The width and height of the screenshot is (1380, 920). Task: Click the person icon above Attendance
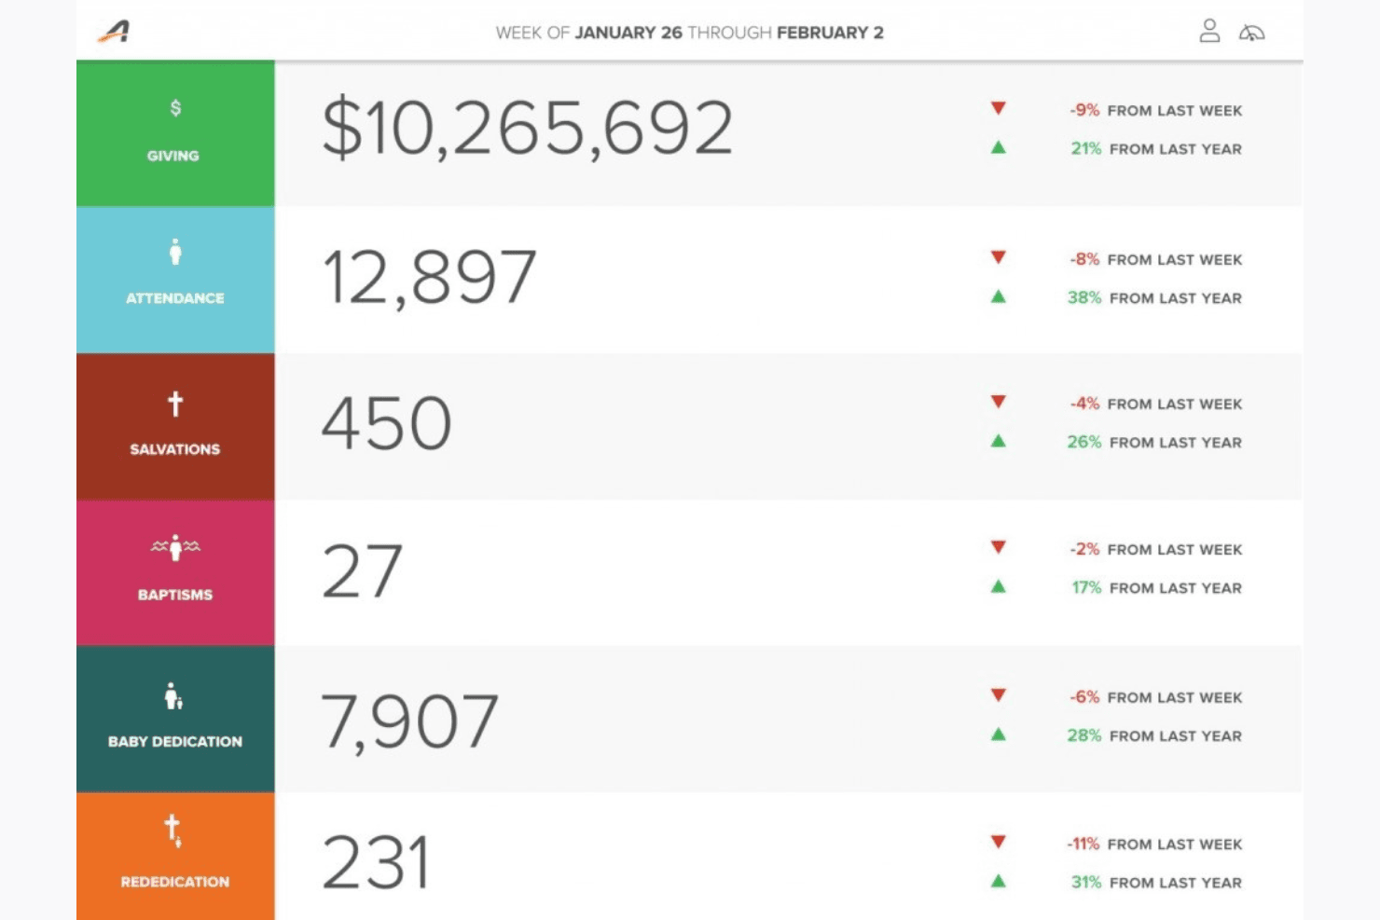(175, 252)
